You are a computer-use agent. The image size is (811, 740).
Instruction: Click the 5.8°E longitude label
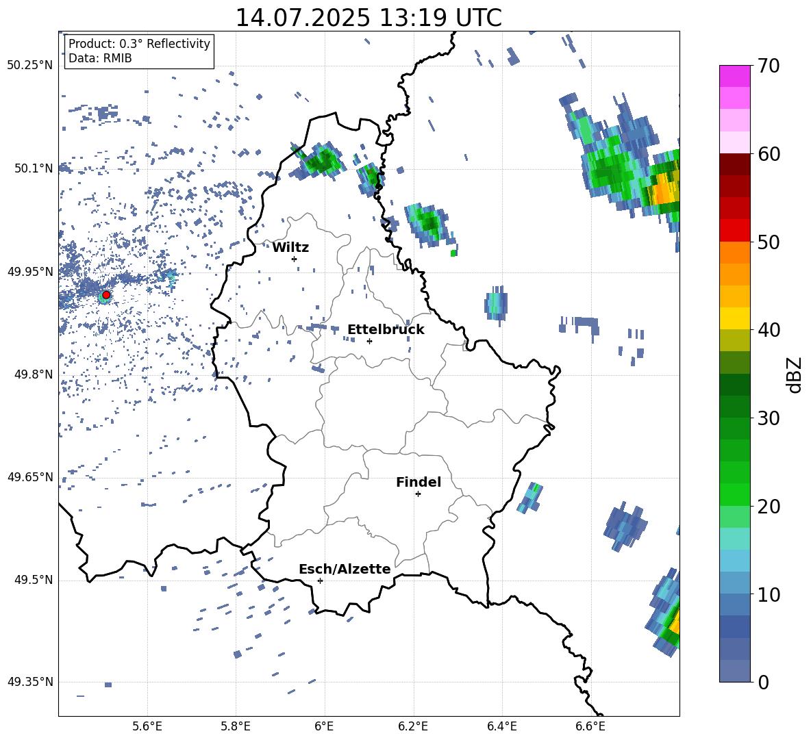pos(236,726)
